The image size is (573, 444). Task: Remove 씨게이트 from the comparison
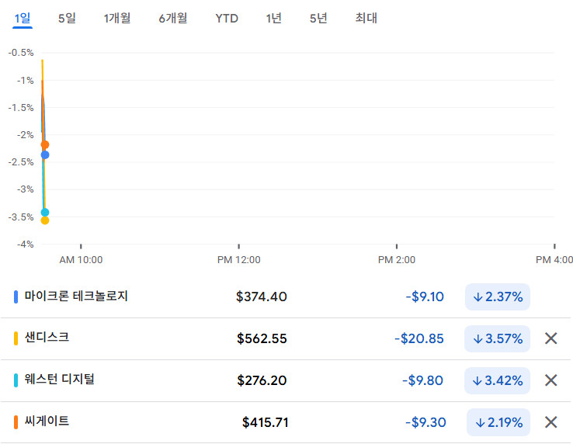pos(550,422)
